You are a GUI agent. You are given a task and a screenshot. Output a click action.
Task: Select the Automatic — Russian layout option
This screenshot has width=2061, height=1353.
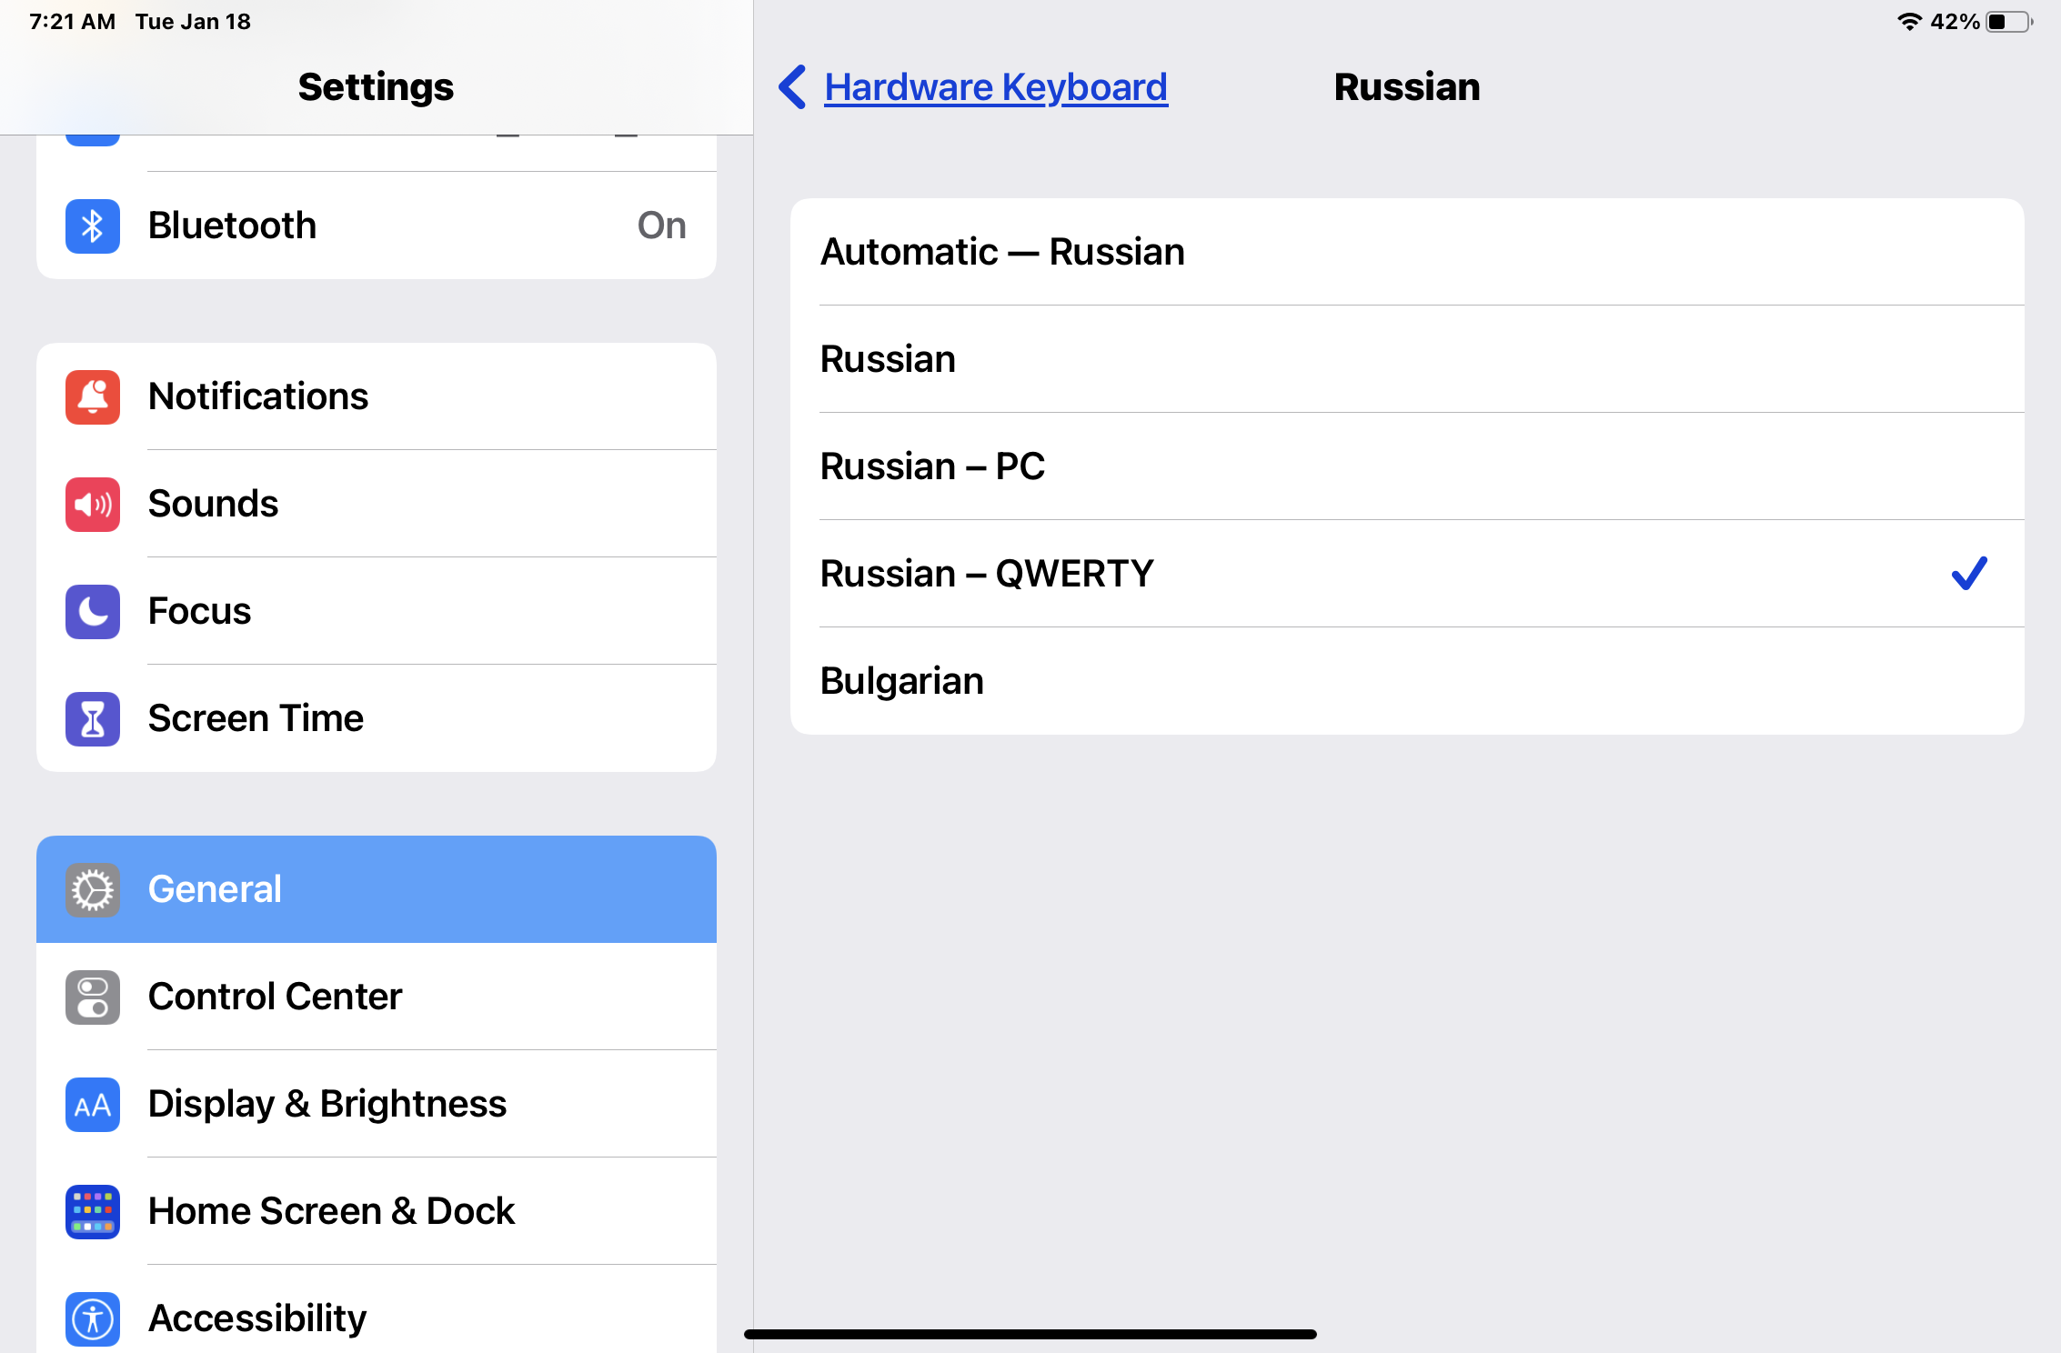(x=1407, y=252)
